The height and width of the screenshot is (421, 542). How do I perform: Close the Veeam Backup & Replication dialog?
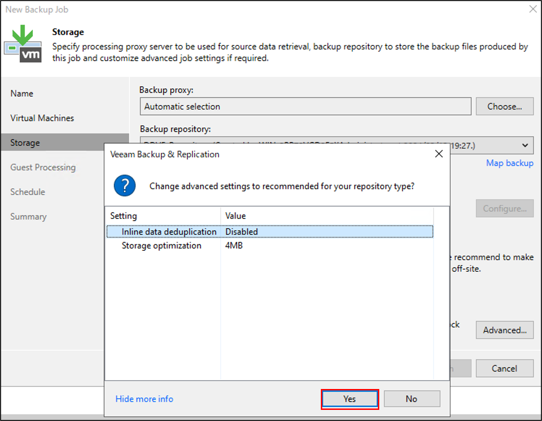(x=439, y=154)
